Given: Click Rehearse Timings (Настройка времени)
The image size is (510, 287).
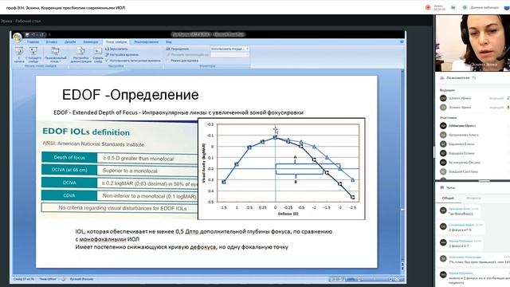Looking at the screenshot, I should [x=122, y=55].
